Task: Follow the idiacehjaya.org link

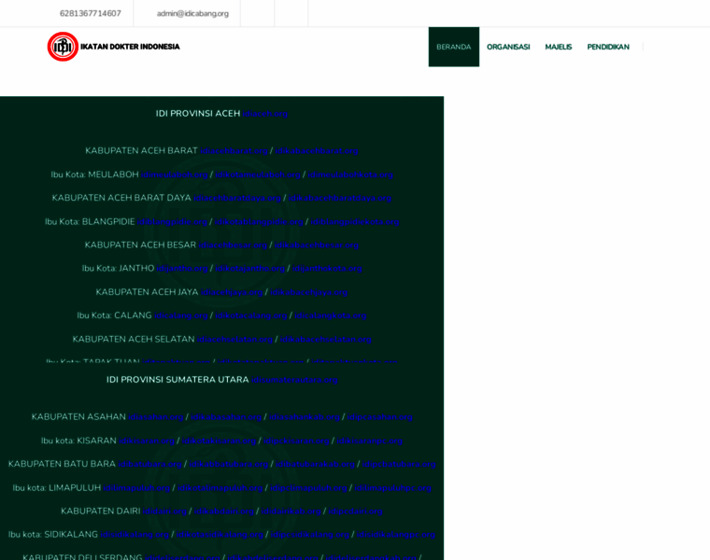Action: tap(232, 293)
